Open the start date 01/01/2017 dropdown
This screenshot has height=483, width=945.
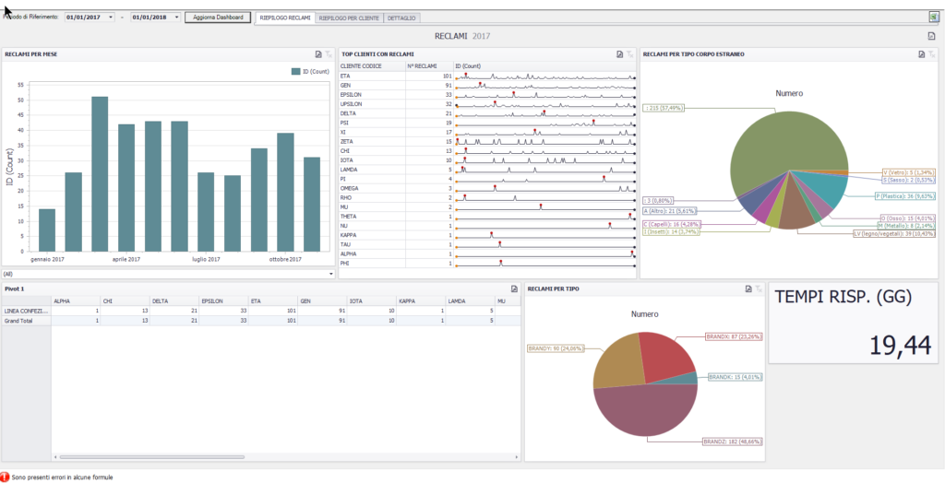point(111,18)
